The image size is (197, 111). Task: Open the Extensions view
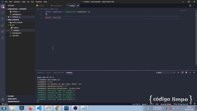tap(3, 31)
